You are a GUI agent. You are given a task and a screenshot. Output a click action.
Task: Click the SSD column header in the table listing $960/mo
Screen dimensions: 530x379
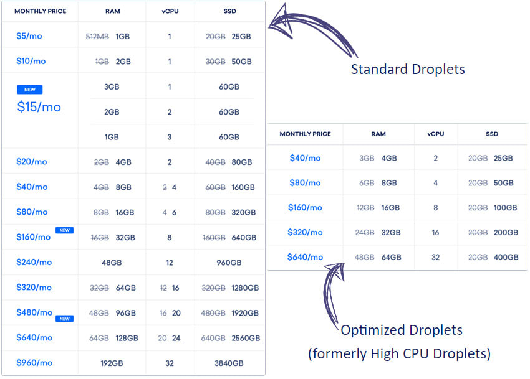click(x=230, y=11)
